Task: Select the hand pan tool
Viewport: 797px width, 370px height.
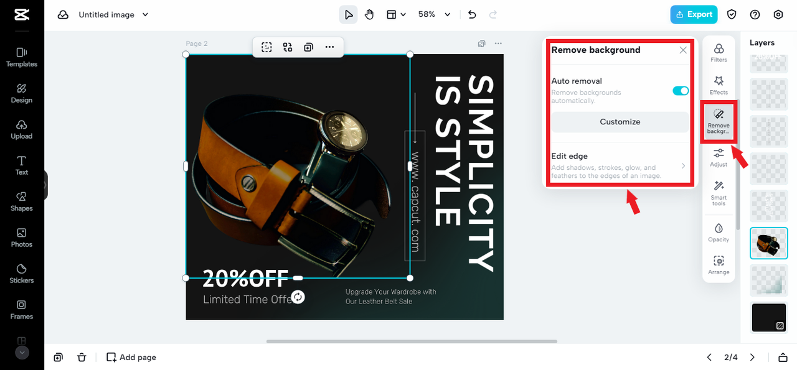Action: 369,14
